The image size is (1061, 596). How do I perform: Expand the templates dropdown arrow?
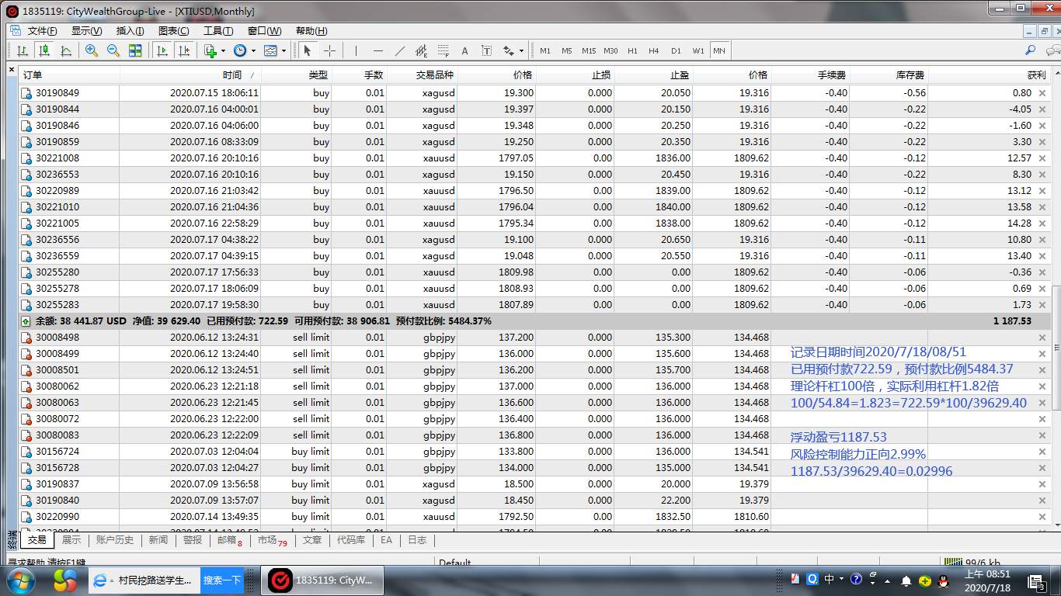284,50
